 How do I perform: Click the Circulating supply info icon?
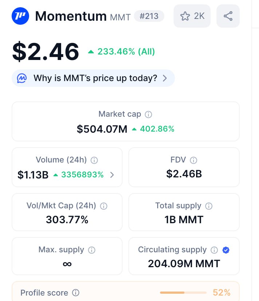[x=215, y=250]
